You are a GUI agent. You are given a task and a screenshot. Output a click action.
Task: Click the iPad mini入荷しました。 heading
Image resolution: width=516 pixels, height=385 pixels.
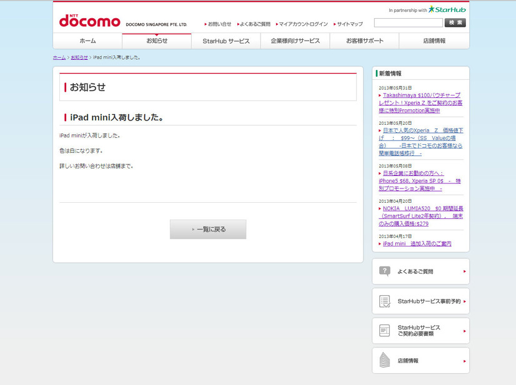click(x=117, y=117)
